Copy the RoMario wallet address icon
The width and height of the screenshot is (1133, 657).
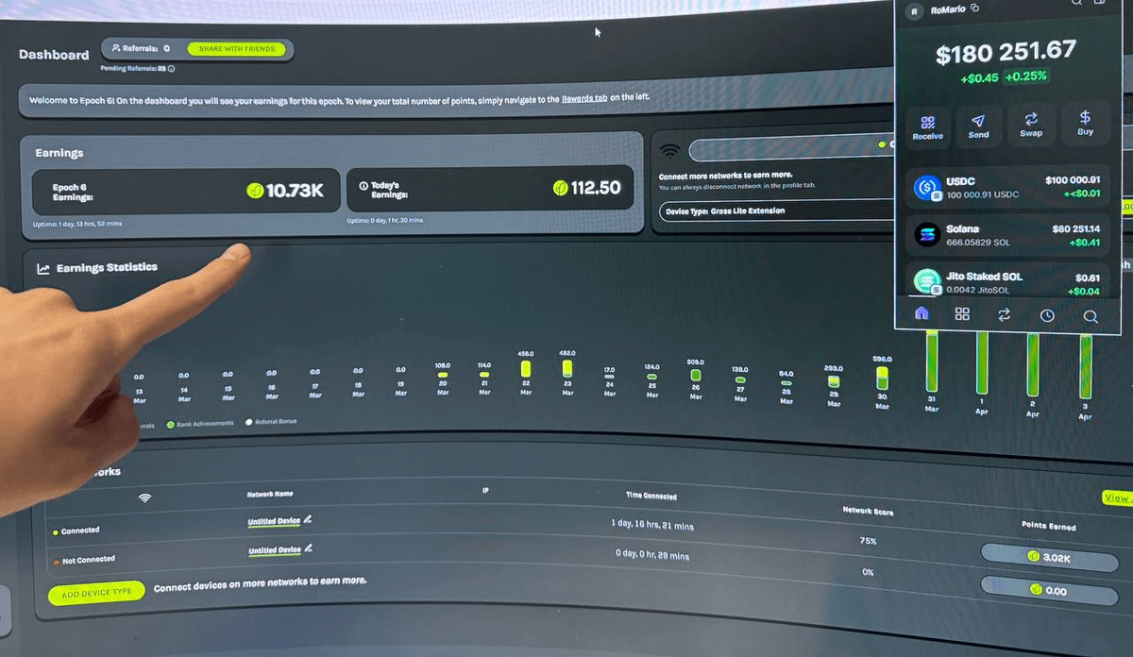(975, 8)
